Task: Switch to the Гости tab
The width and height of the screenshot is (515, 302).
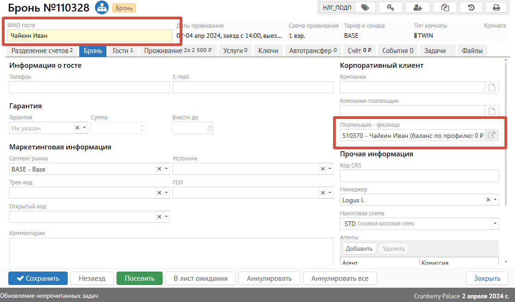Action: pos(123,51)
